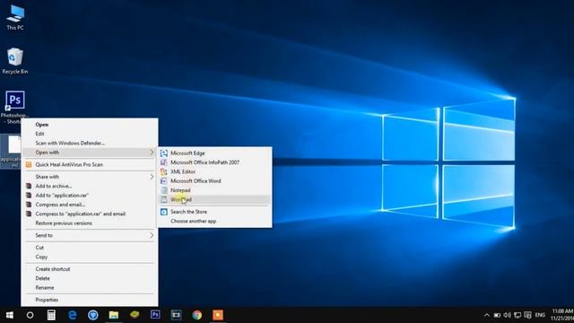This screenshot has height=323, width=574.
Task: Click the tray icon left of ENG
Action: [x=527, y=315]
